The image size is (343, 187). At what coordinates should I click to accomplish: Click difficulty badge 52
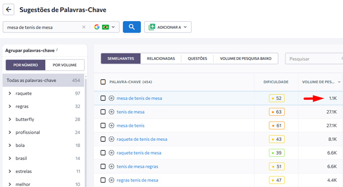[277, 98]
